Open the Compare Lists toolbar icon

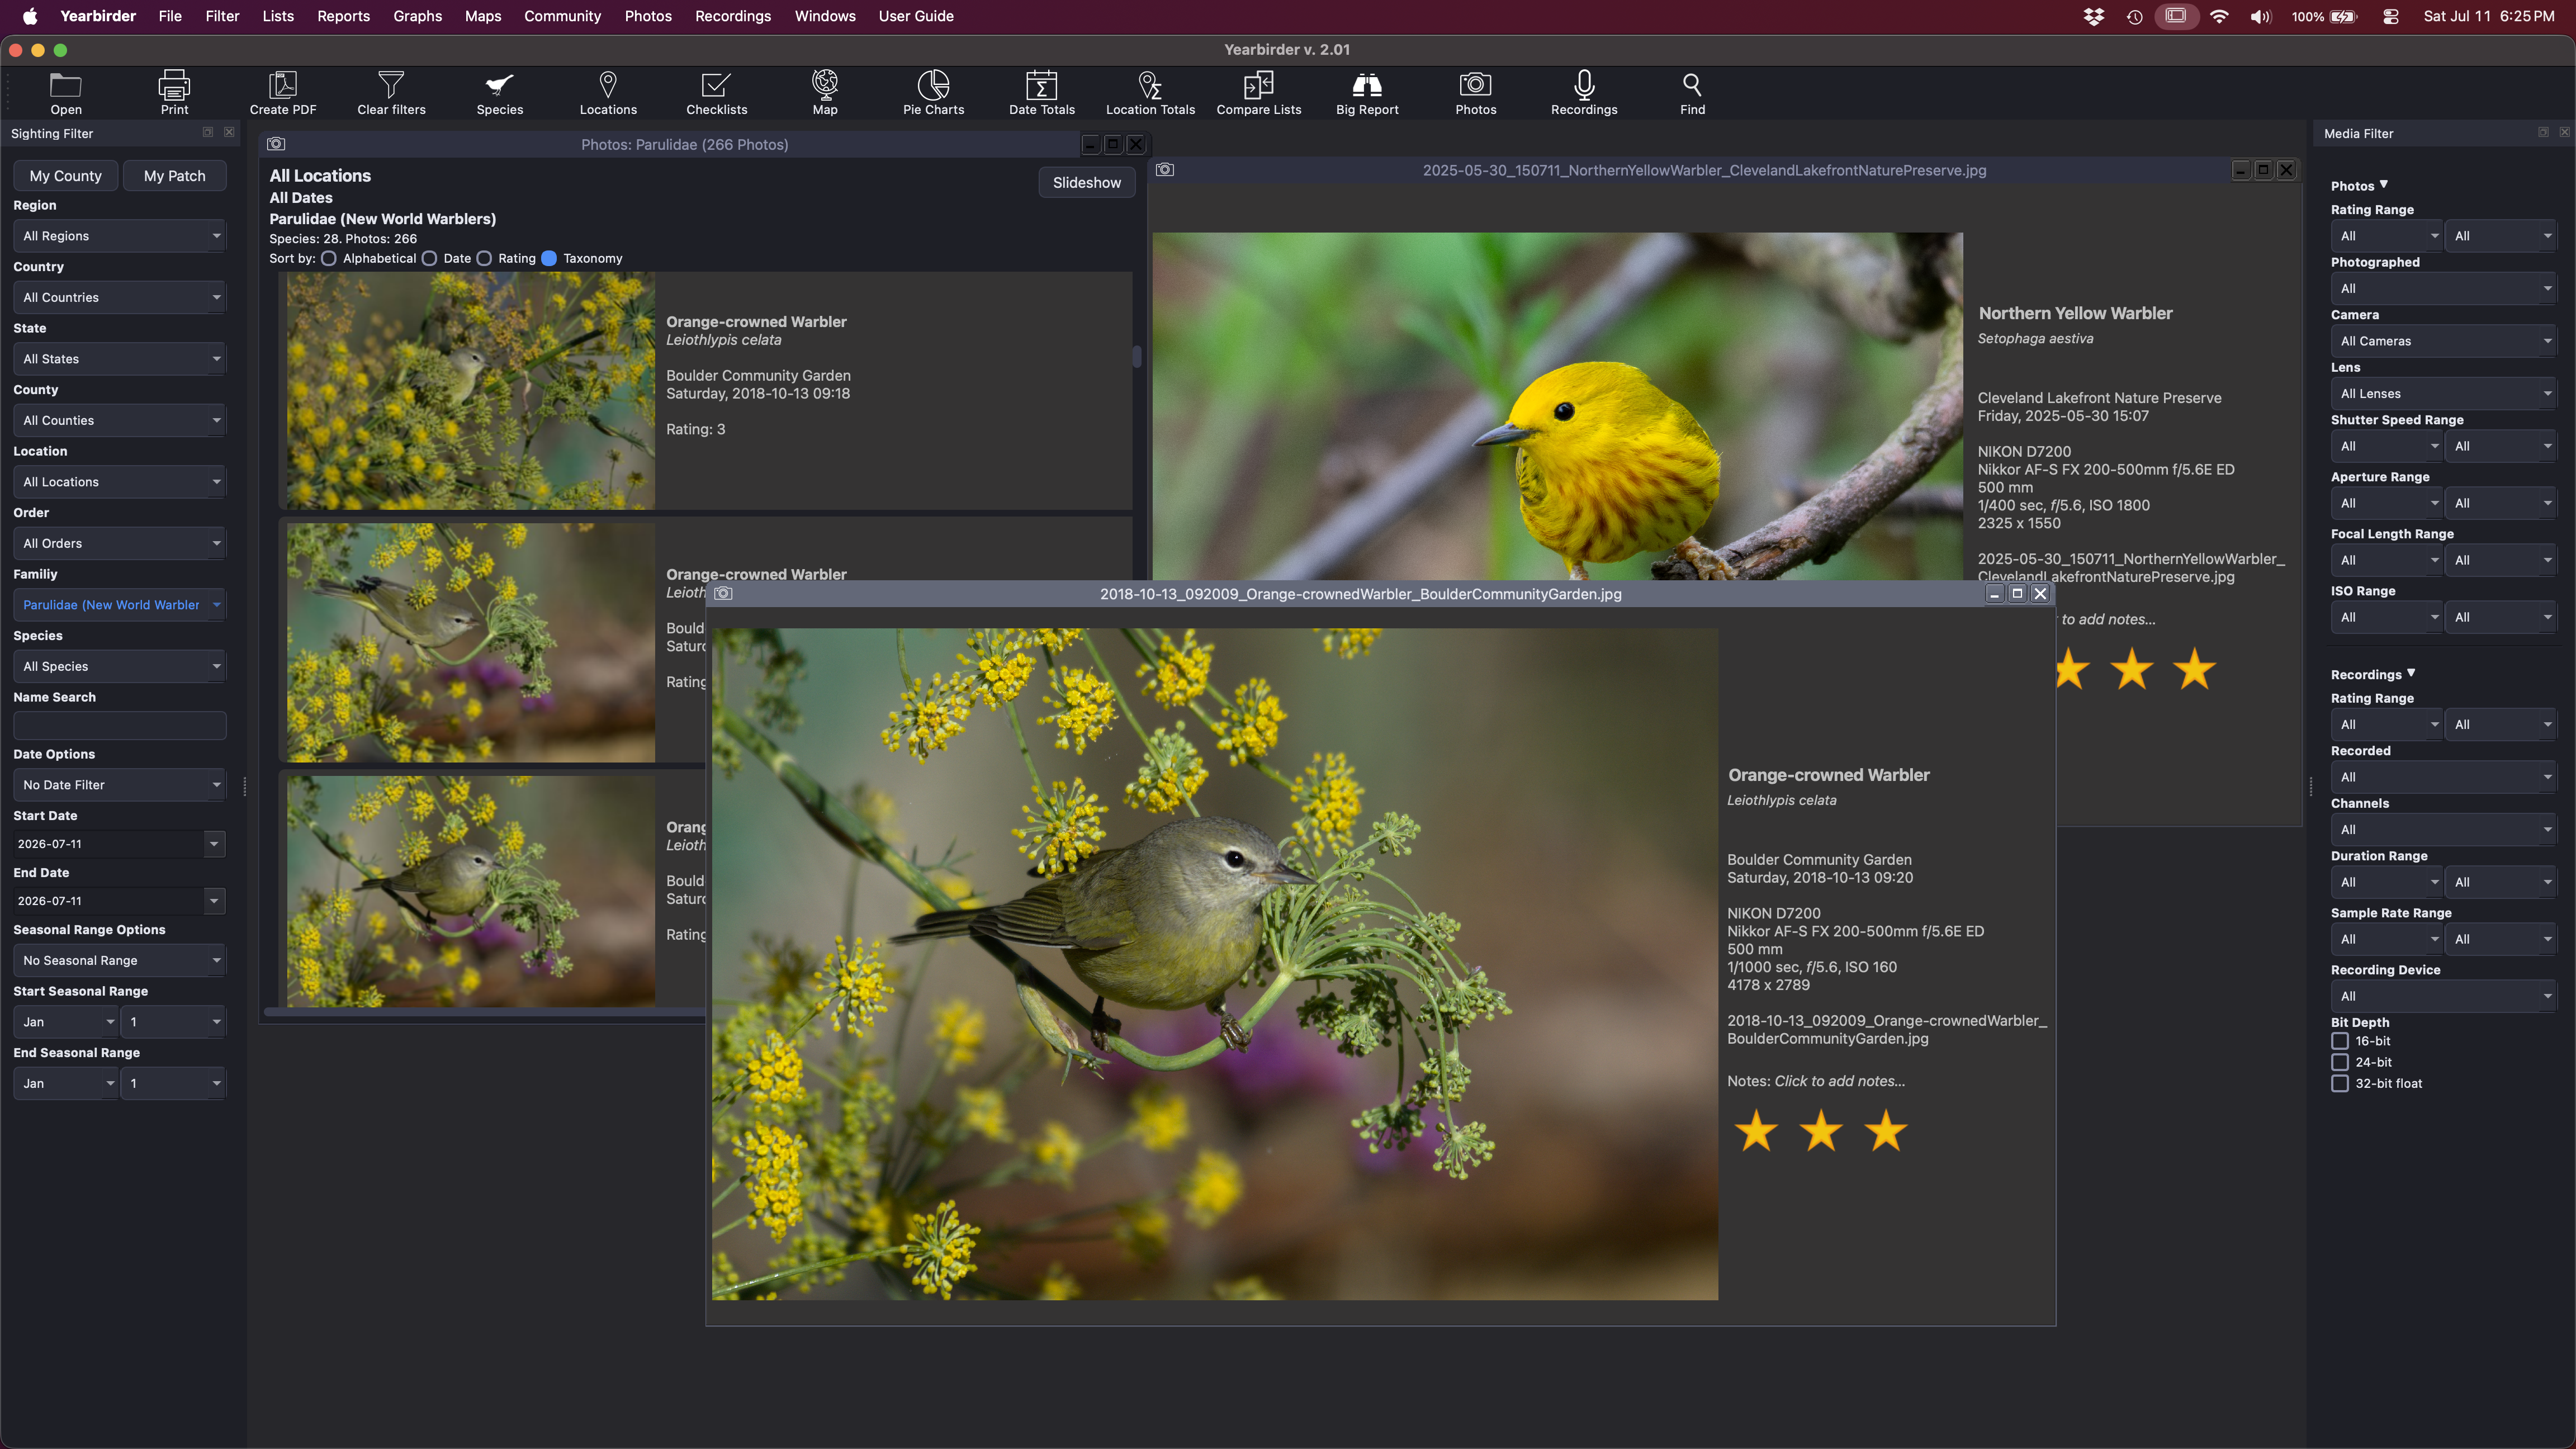coord(1258,85)
